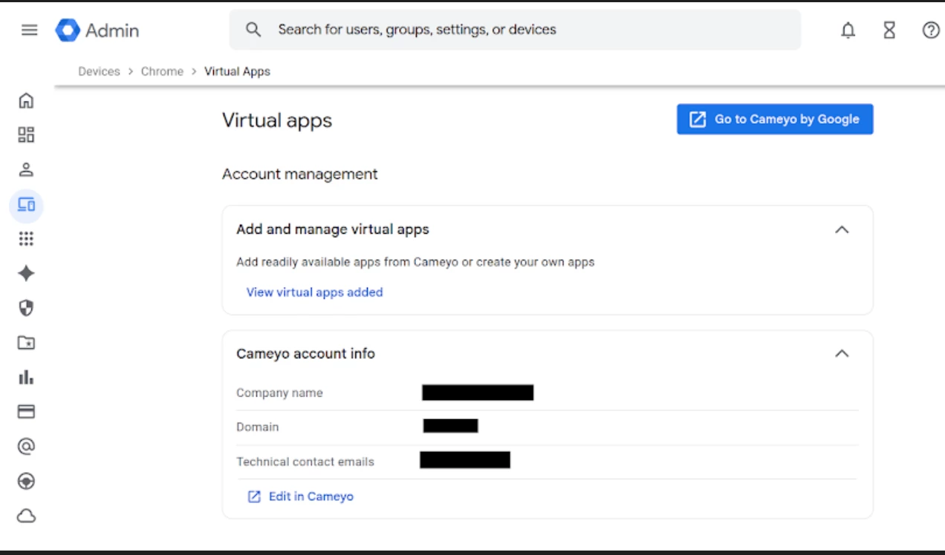Click the Cameyo account info heading
The image size is (945, 555).
(305, 354)
